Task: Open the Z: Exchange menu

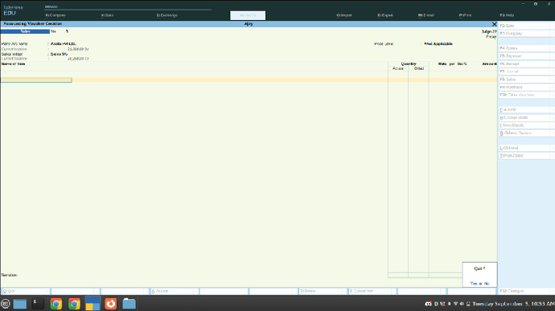Action: click(166, 15)
